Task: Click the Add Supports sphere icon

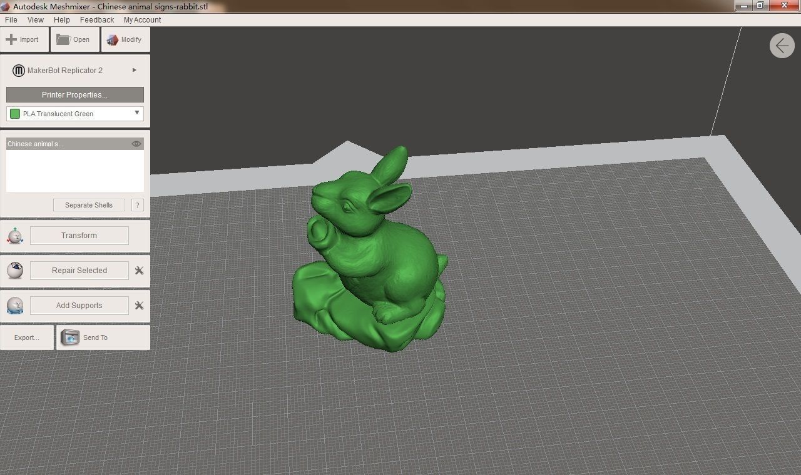Action: (x=15, y=306)
